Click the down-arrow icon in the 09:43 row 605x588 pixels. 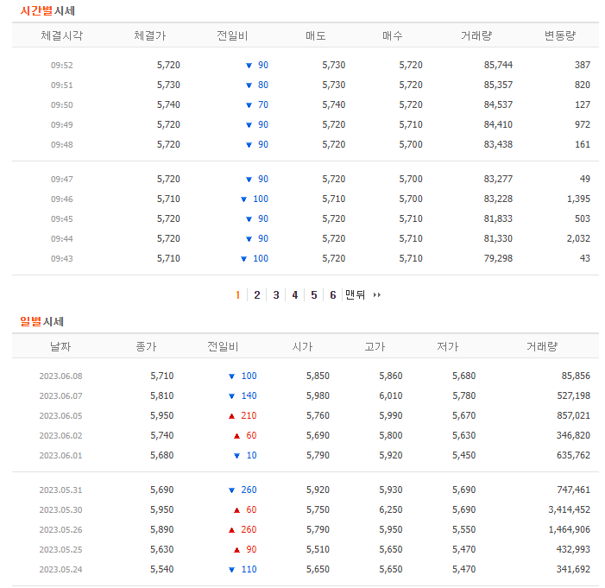tap(243, 259)
